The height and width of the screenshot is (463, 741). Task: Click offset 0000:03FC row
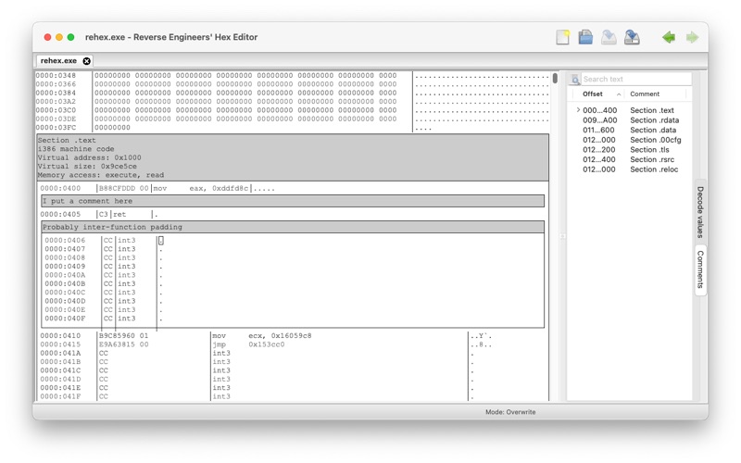(56, 128)
